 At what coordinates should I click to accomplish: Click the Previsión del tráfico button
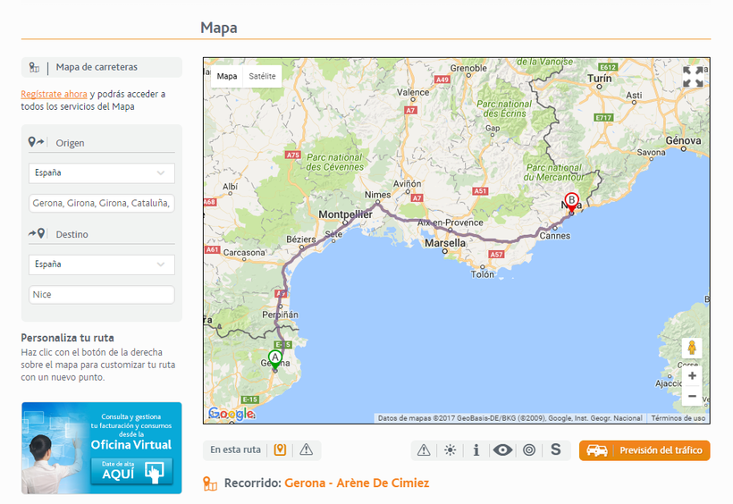645,450
